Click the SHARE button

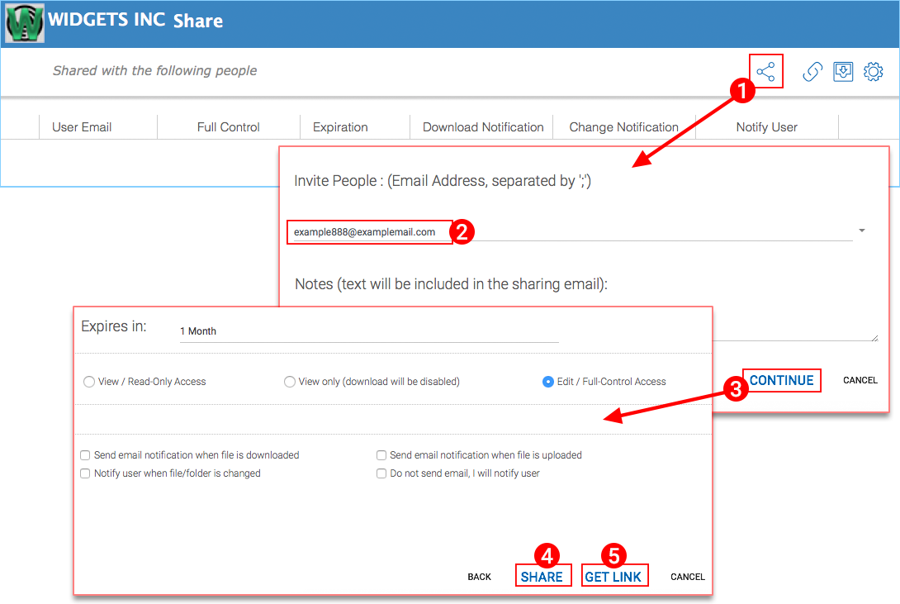[542, 577]
